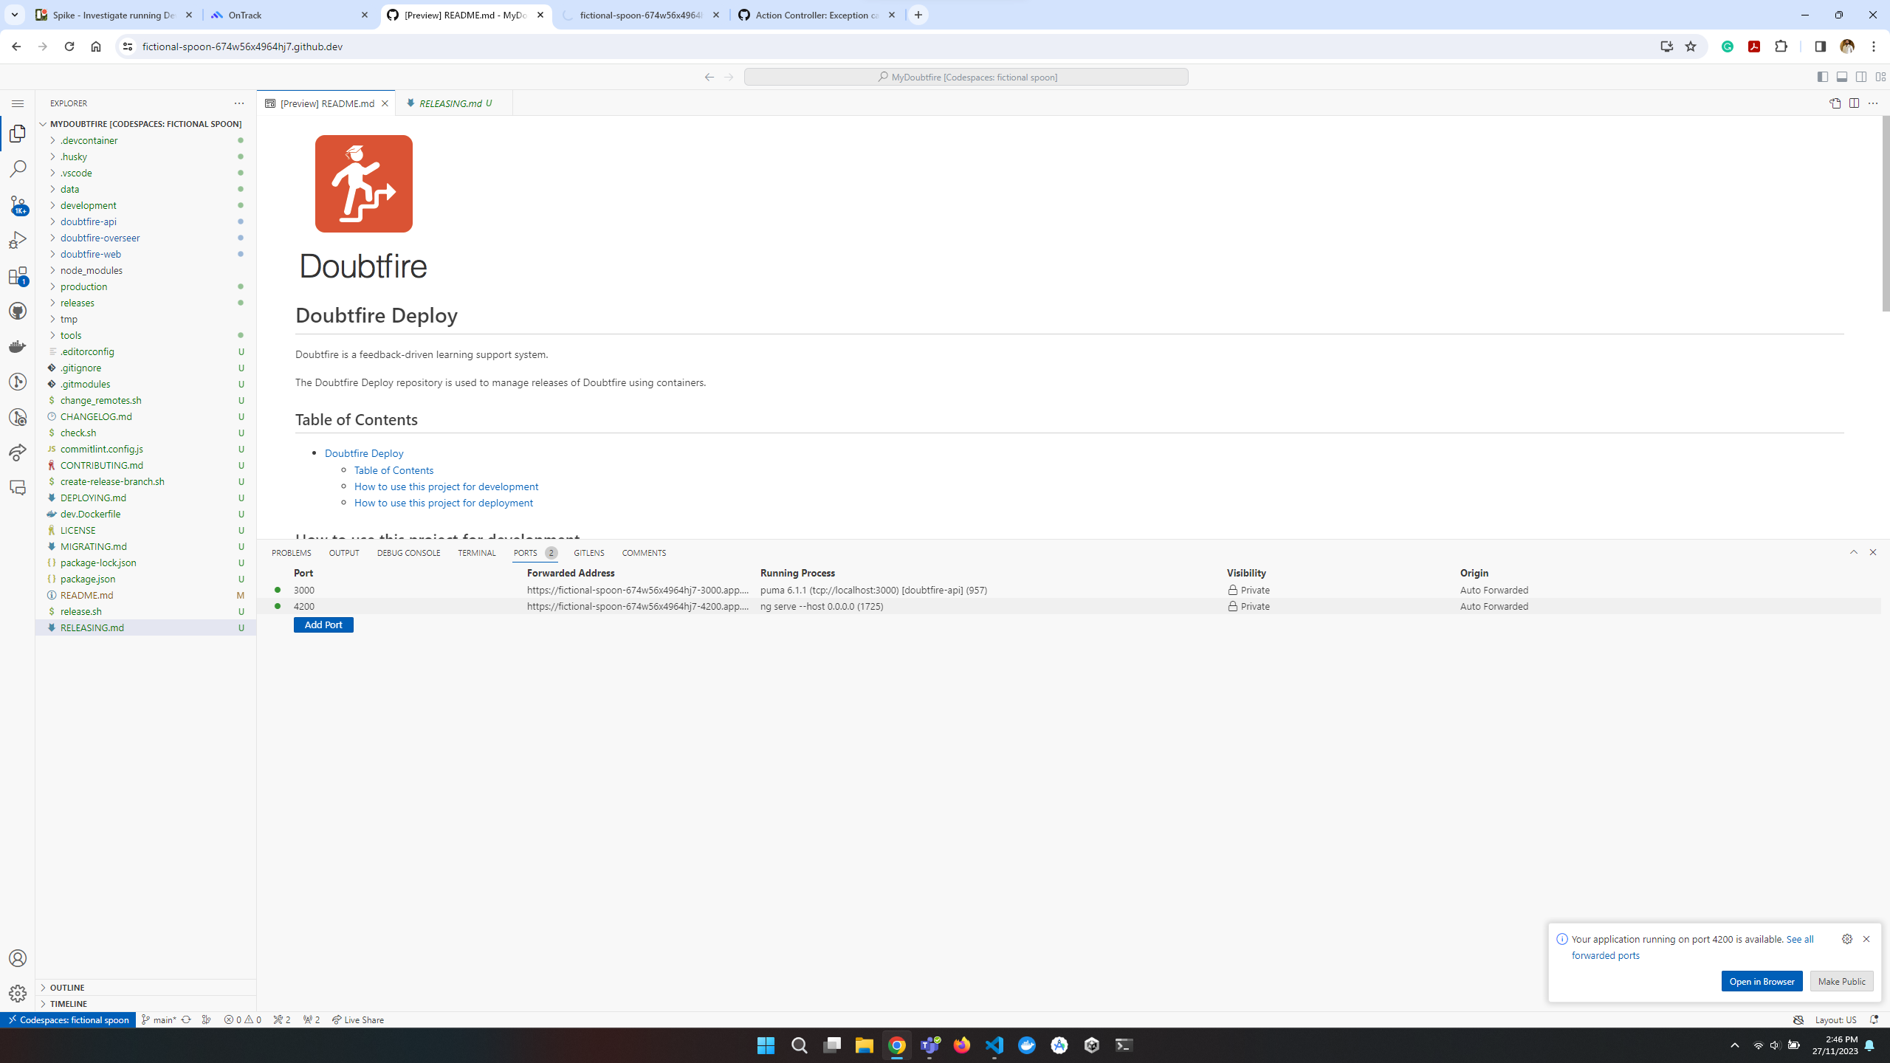The height and width of the screenshot is (1063, 1890).
Task: Open the Search view in activity bar
Action: click(x=18, y=169)
